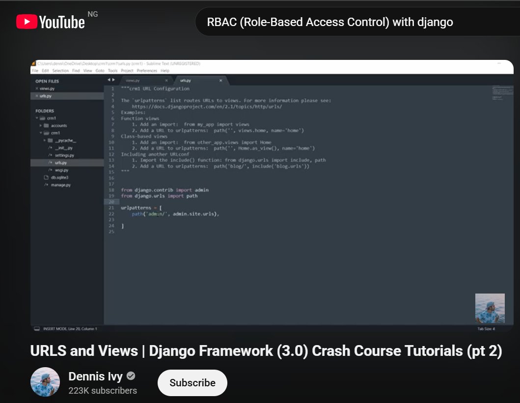Click the channel watermark thumbnail in the video corner

tap(490, 308)
